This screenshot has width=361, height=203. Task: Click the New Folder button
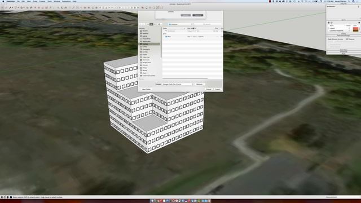coord(146,89)
